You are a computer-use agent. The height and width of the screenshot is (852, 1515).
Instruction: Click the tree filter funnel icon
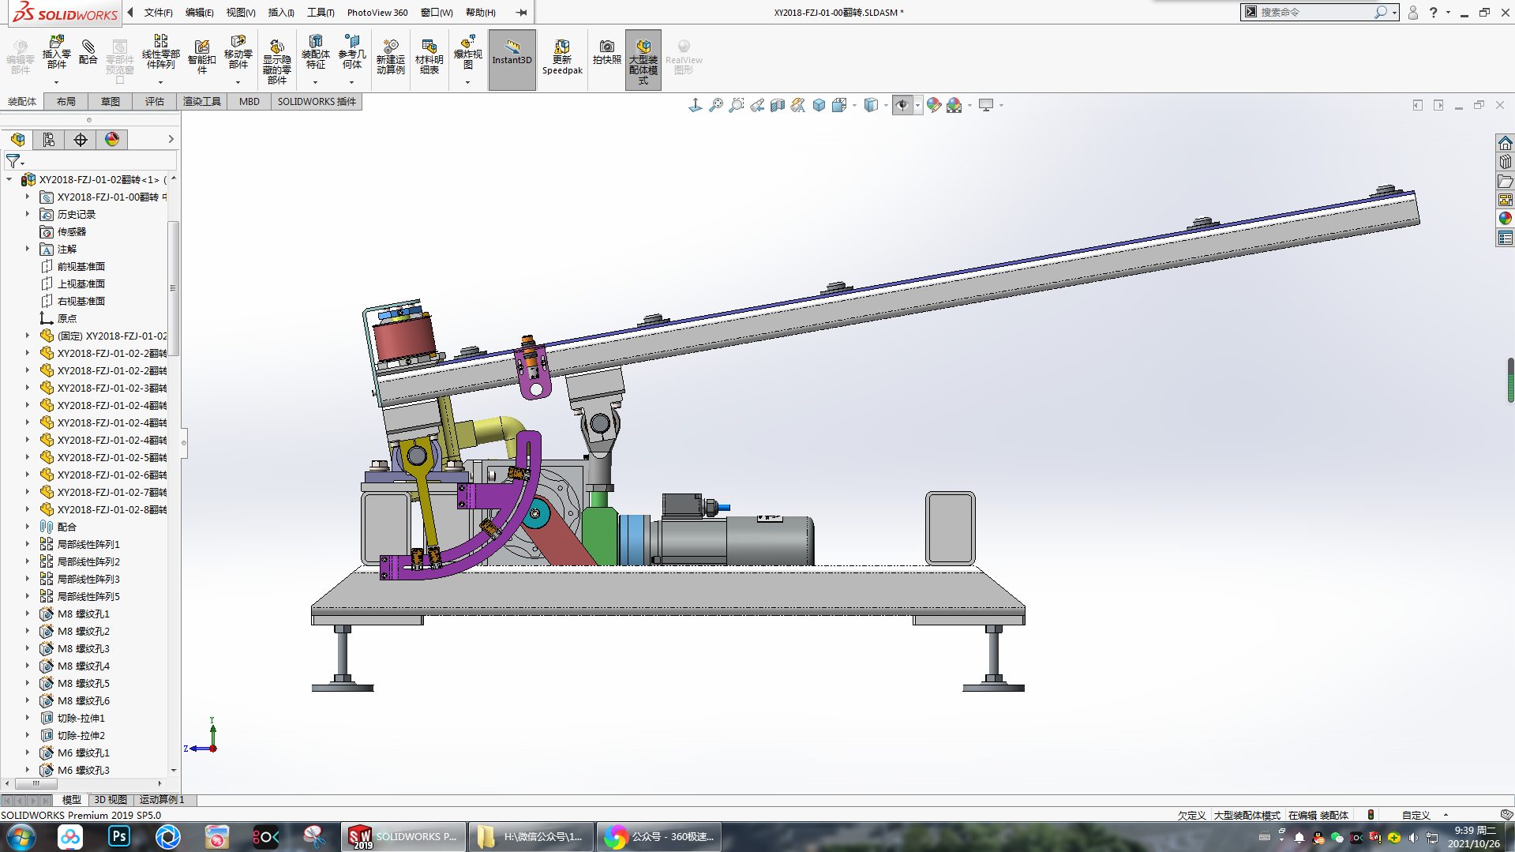coord(13,161)
